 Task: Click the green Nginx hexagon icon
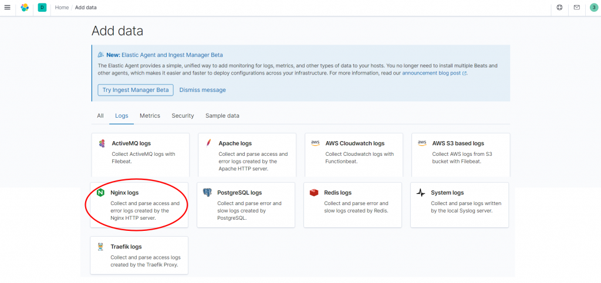point(100,193)
